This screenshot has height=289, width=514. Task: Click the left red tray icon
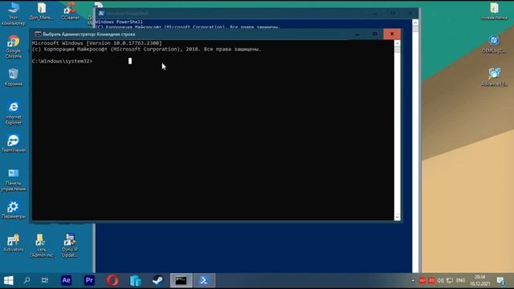tap(422, 280)
